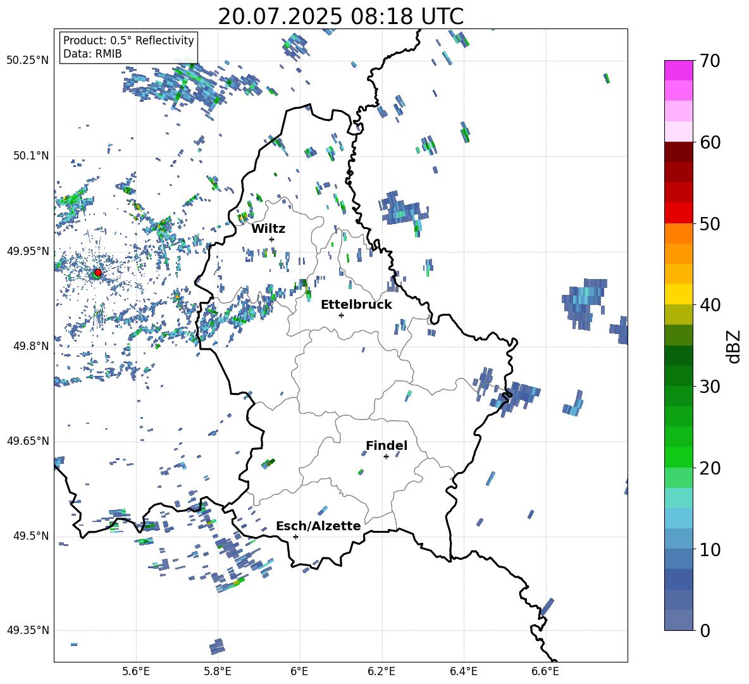
Task: Click the 'Wiltz' city label
Action: point(268,229)
